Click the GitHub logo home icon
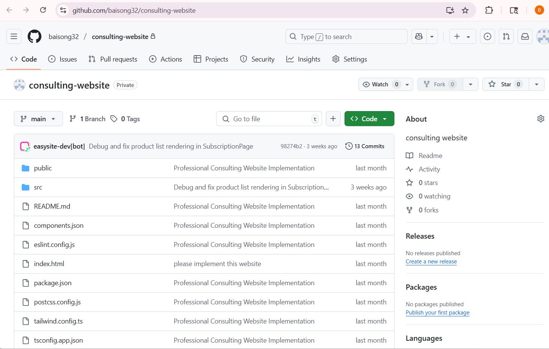Screen dimensions: 549x349 coord(35,36)
